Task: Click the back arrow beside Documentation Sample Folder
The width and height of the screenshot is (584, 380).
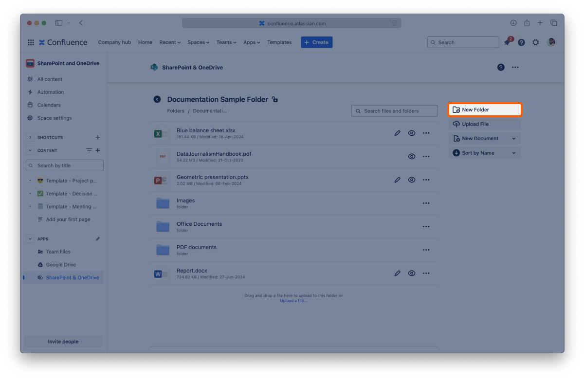Action: click(x=157, y=99)
